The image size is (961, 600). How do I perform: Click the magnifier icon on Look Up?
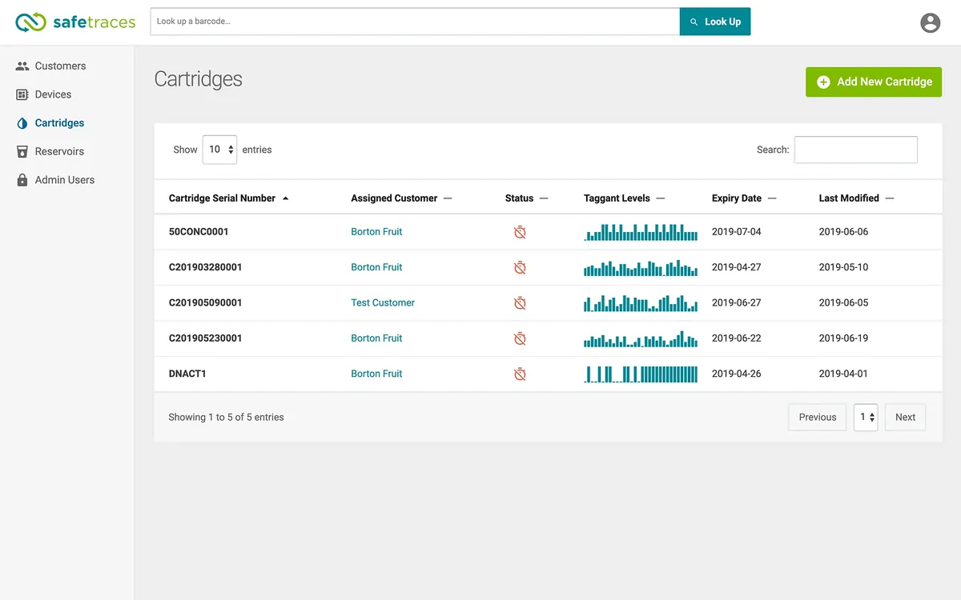pos(694,22)
